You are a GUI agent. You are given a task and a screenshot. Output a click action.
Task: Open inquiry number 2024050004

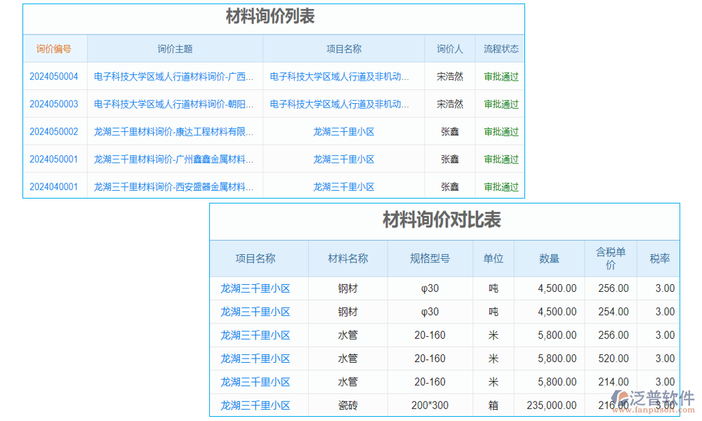click(x=54, y=76)
